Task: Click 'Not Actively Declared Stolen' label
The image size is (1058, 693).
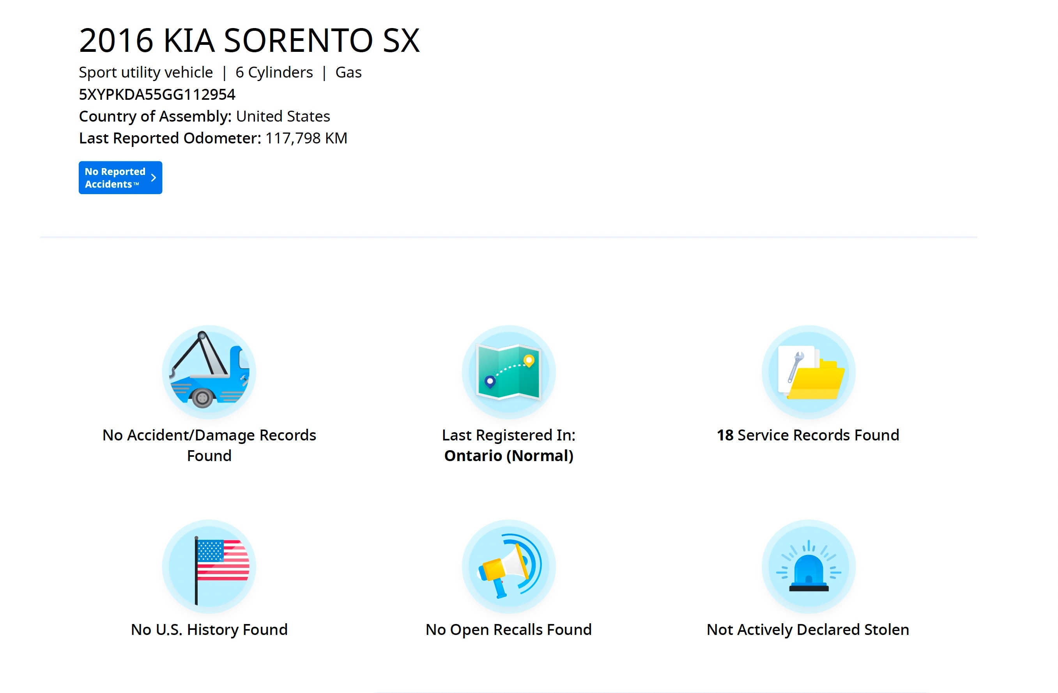Action: 808,629
